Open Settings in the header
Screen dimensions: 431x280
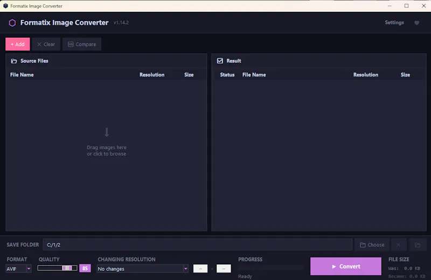coord(394,23)
